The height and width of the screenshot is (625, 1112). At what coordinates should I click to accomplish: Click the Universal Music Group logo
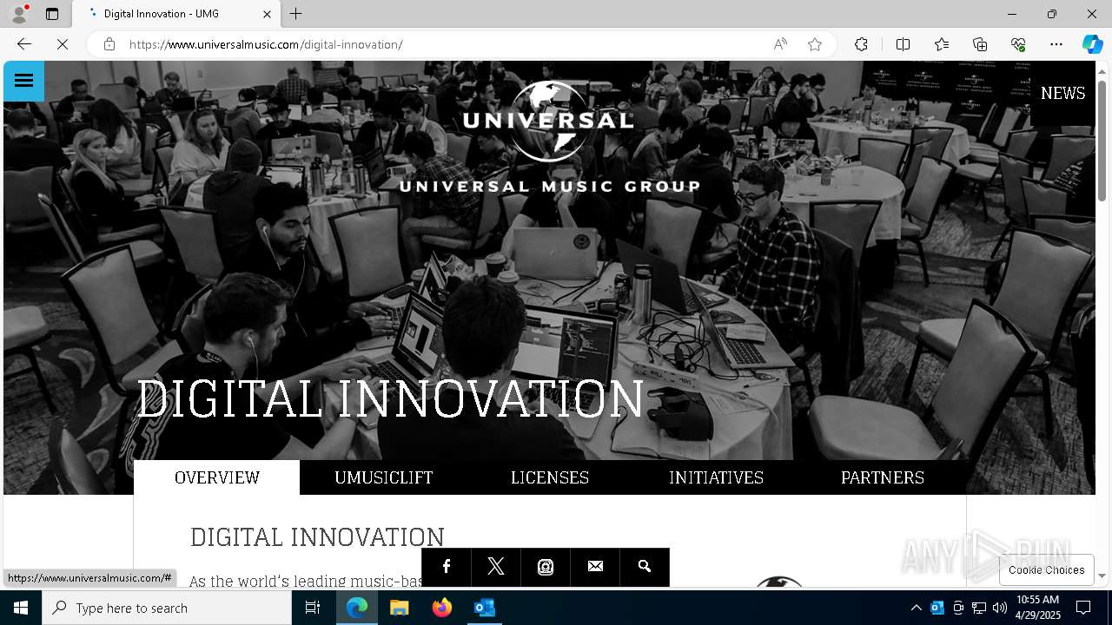548,136
